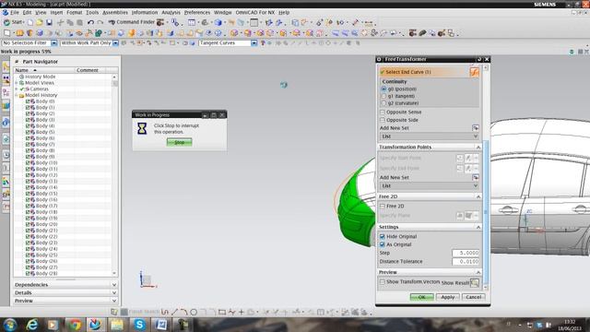590x332 pixels.
Task: Select g2 (curvature) continuity
Action: (383, 103)
